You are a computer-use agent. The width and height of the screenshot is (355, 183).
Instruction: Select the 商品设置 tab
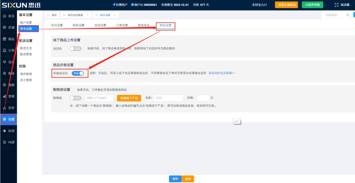point(165,25)
